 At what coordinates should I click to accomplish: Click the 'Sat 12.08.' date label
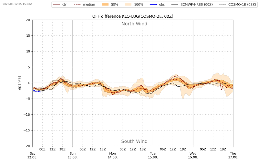(x=32, y=155)
